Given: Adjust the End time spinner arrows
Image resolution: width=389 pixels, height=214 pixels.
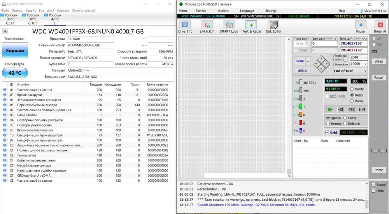Looking at the screenshot, I should [307, 44].
